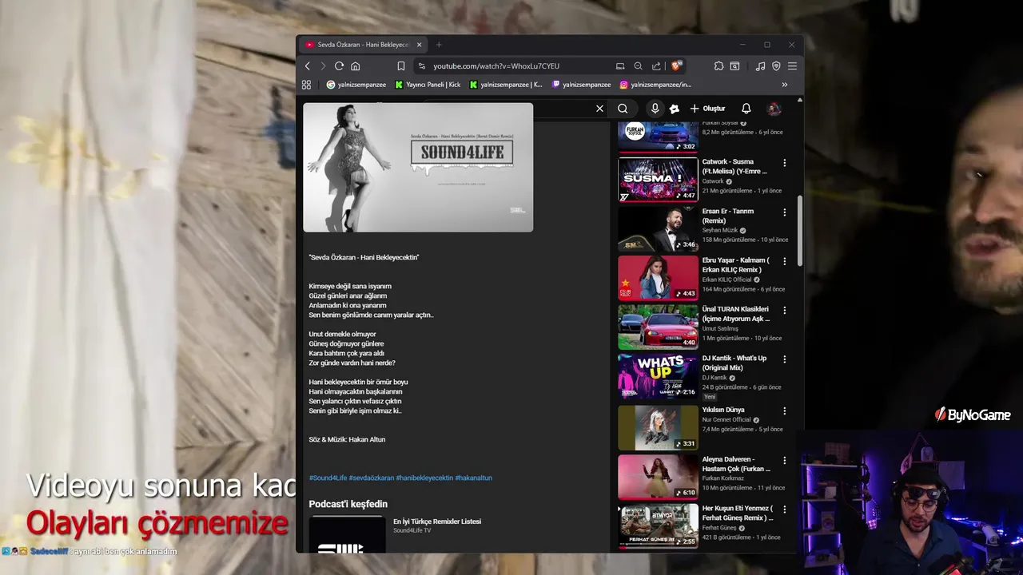Image resolution: width=1023 pixels, height=575 pixels.
Task: Open options for Aleyna Dalveren video
Action: 784,461
